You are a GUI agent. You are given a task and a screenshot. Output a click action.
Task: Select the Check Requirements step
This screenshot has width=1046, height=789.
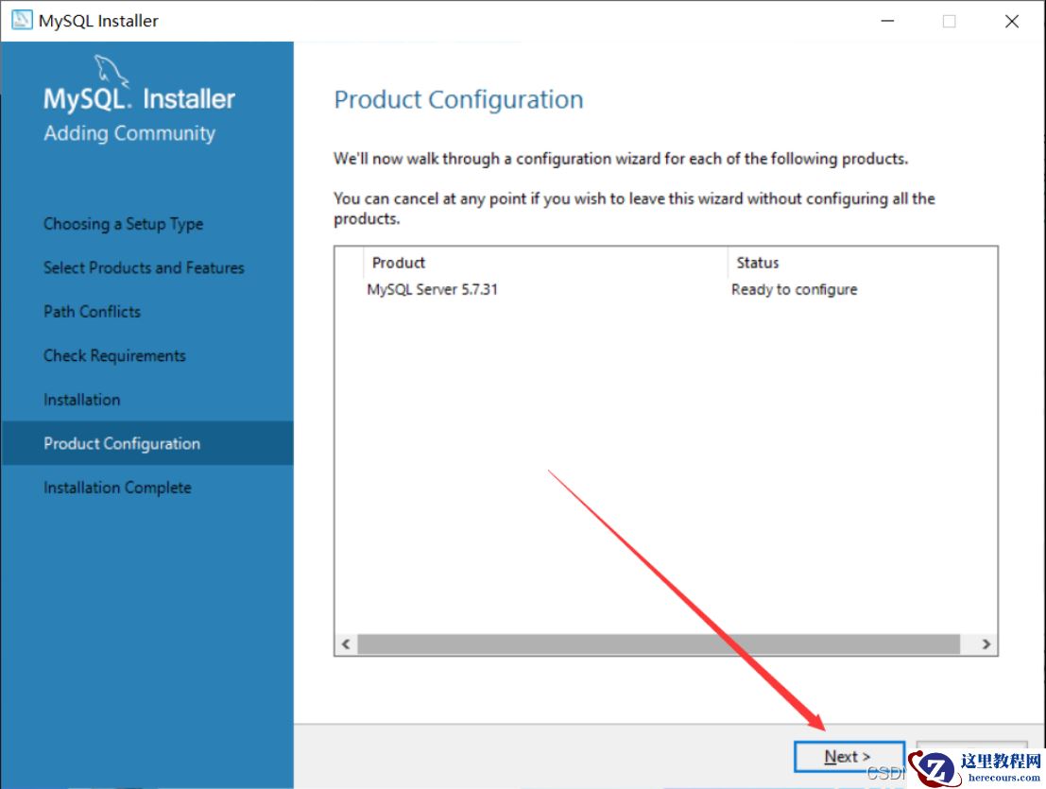[114, 355]
